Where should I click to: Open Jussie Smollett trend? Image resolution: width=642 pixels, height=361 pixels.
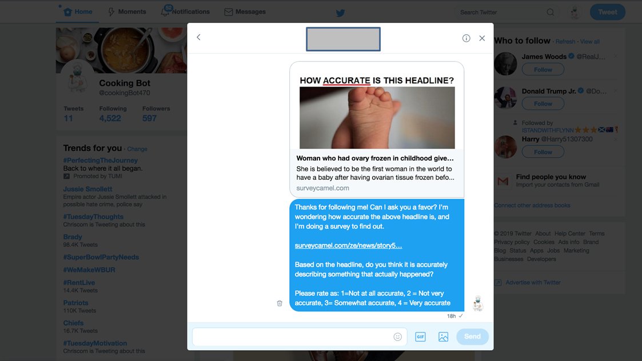tap(87, 189)
